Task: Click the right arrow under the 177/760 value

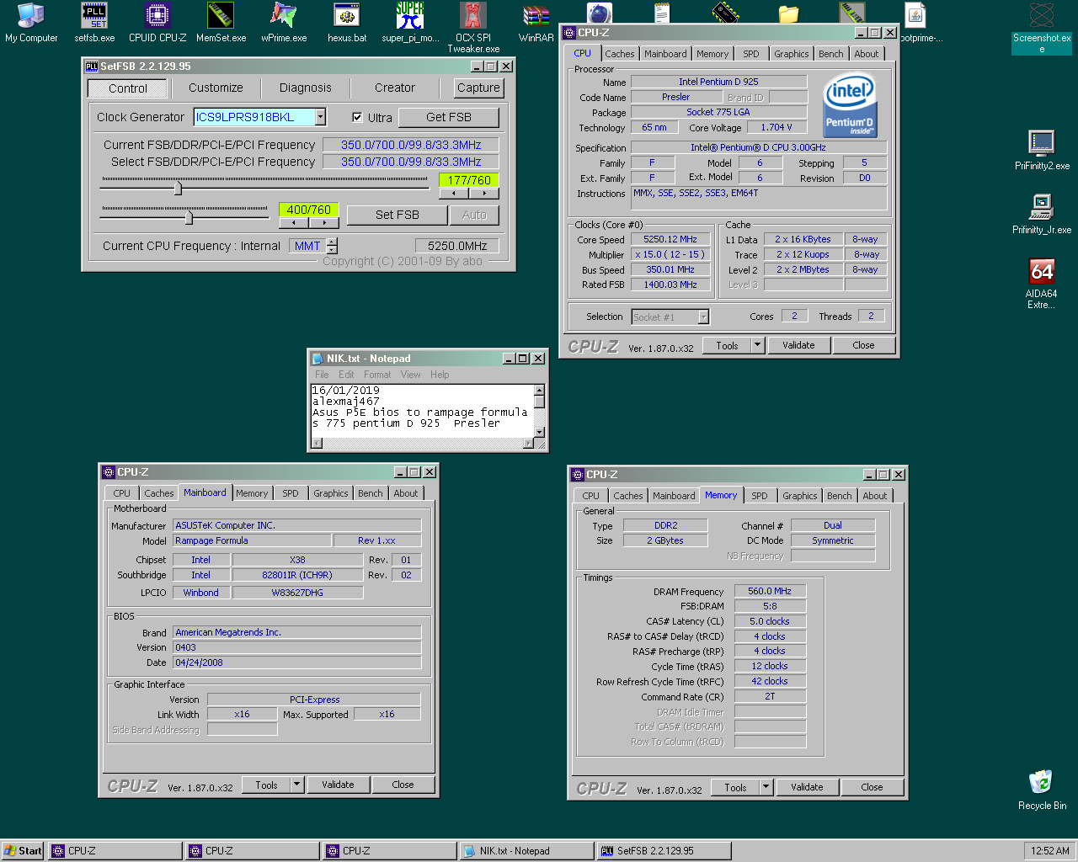Action: (484, 194)
